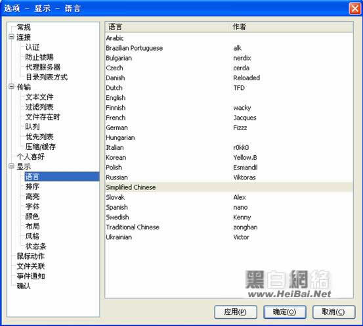Screen dimensions: 363x326
Task: Select 字体 under 显示
Action: 32,206
